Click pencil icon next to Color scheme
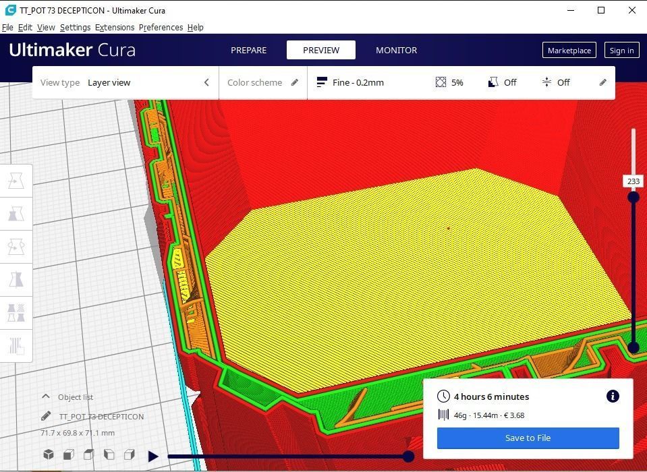This screenshot has height=472, width=647. 295,82
